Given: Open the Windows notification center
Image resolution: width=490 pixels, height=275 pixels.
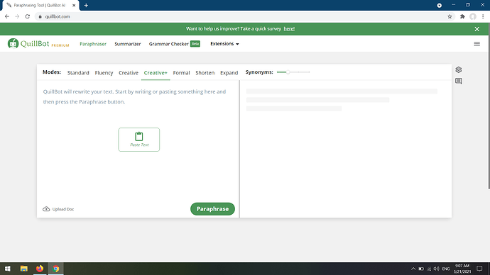Looking at the screenshot, I should 479,269.
